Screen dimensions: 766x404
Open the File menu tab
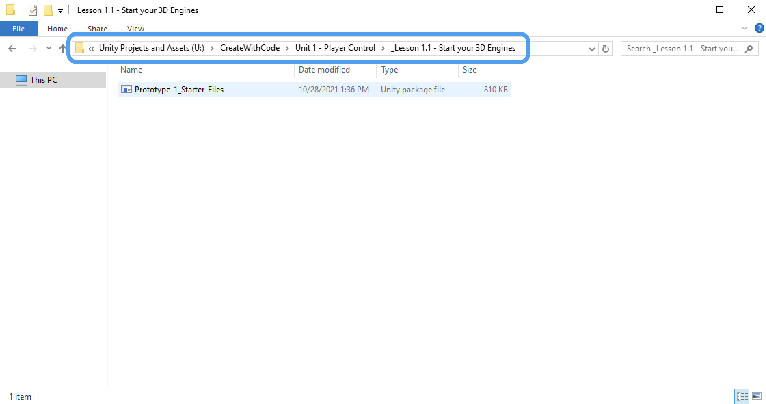click(18, 29)
